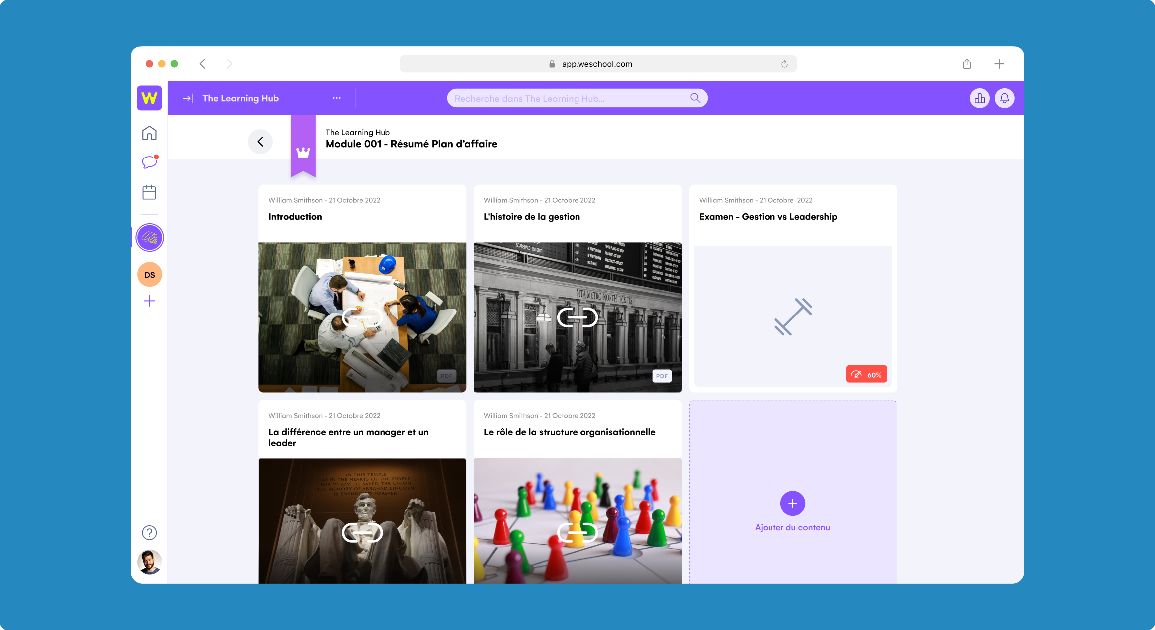1155x630 pixels.
Task: Open the notifications bell
Action: click(x=1004, y=98)
